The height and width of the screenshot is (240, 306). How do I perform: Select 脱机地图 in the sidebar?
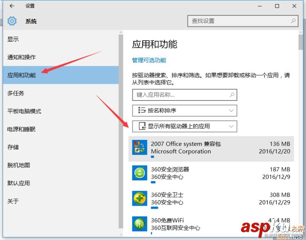(18, 165)
